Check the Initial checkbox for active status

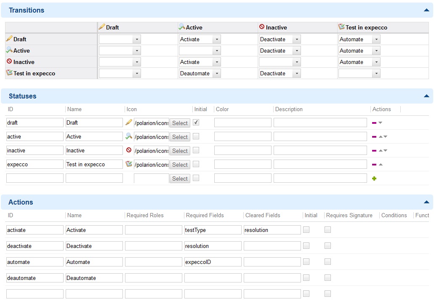coord(196,136)
